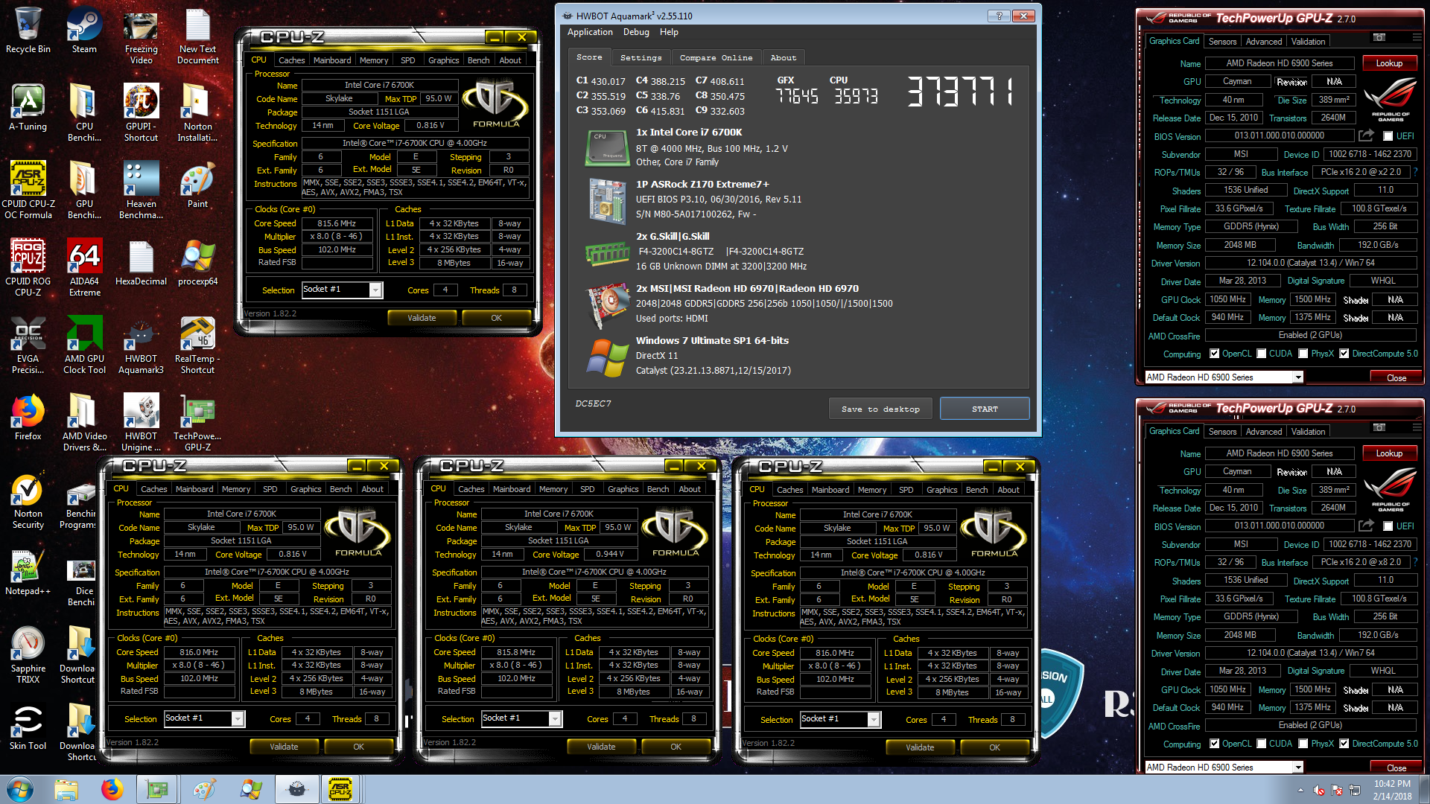Open the Debug menu in Aquamark
The image size is (1430, 804).
[x=636, y=32]
